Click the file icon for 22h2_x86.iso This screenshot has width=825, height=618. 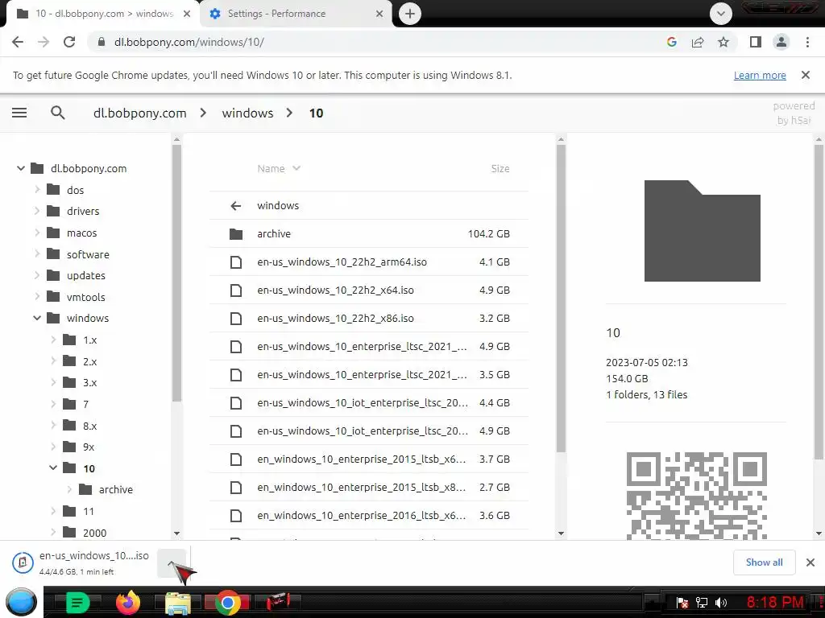point(236,319)
